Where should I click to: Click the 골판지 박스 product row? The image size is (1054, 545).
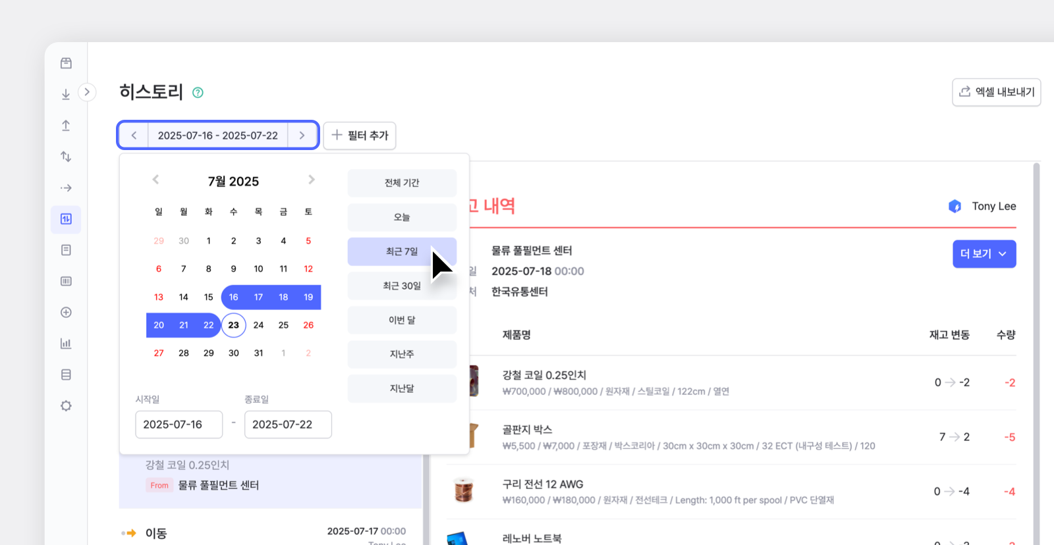(731, 438)
